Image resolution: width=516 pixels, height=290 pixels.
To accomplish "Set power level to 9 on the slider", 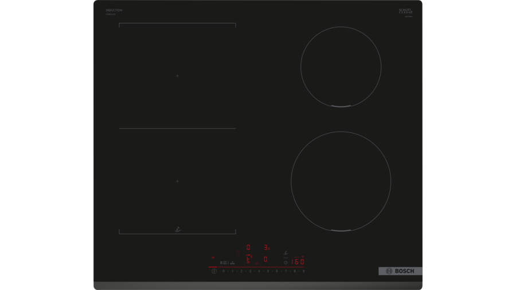I will 303,271.
